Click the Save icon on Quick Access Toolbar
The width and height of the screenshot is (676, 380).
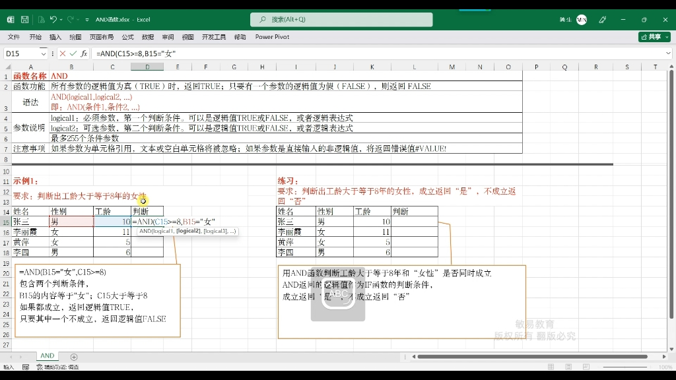pos(24,20)
